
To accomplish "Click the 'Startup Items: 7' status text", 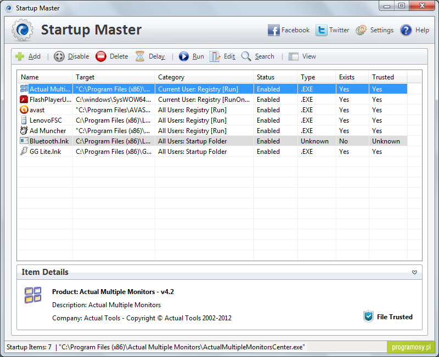I will coord(29,347).
